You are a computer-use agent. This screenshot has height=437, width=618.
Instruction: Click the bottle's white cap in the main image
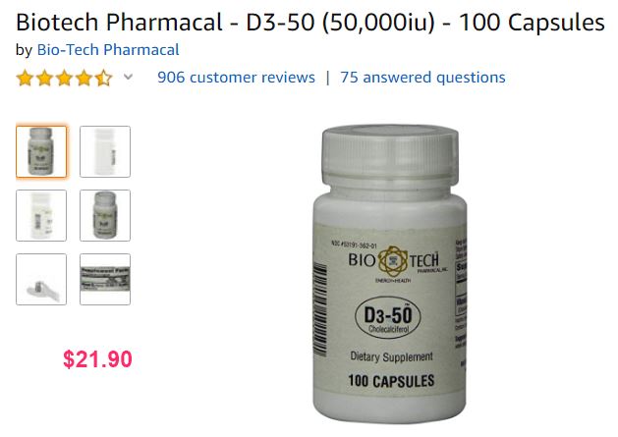(390, 155)
